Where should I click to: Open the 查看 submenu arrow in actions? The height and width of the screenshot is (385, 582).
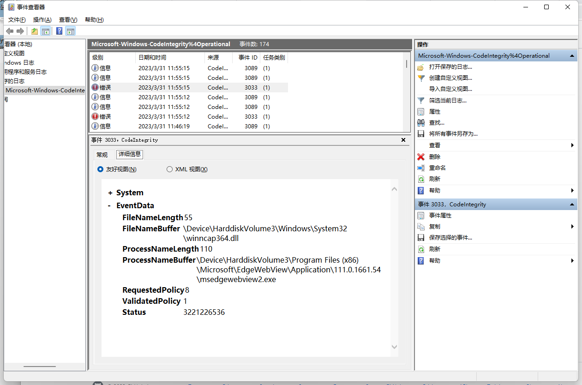click(572, 145)
